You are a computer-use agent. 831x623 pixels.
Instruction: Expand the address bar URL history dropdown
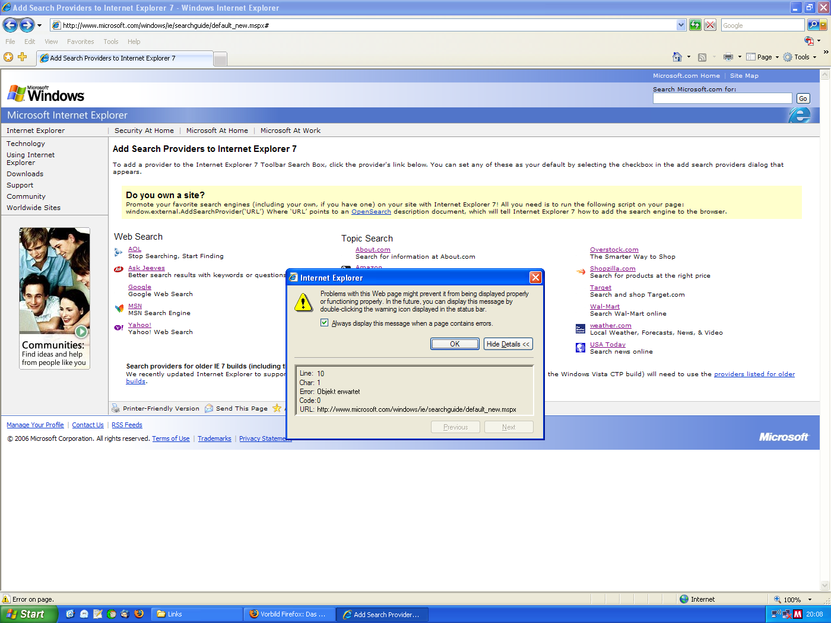[x=681, y=25]
